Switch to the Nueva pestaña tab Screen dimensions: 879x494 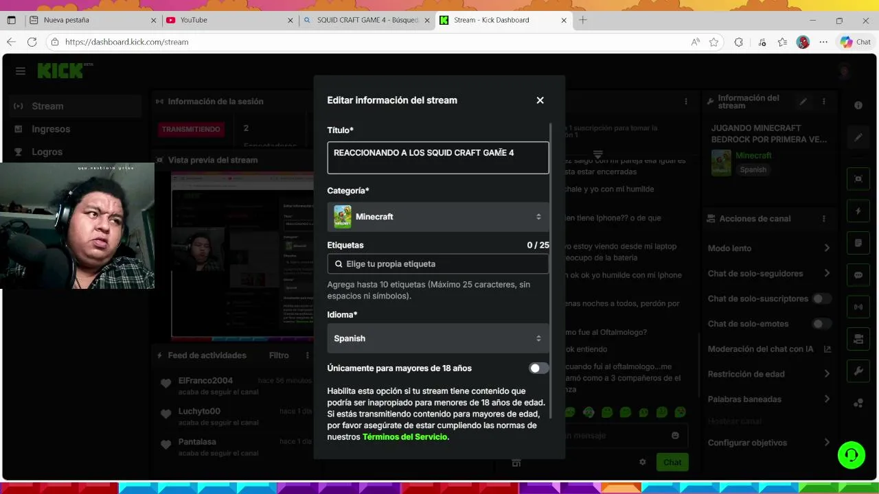click(x=93, y=20)
